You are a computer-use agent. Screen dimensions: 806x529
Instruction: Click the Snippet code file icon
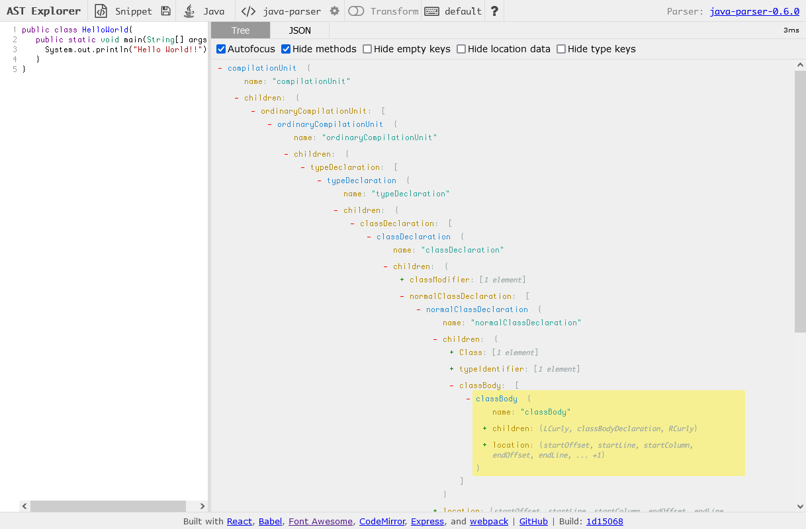pyautogui.click(x=101, y=11)
